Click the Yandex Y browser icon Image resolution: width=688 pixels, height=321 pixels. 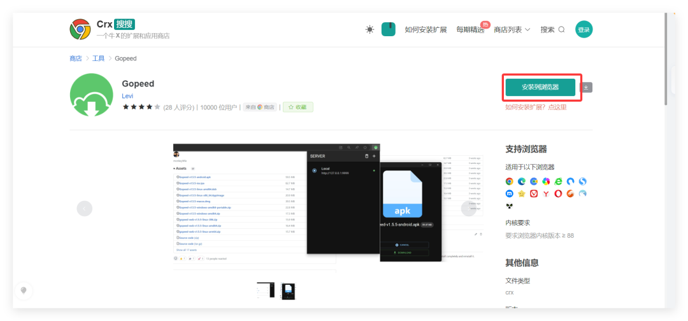[x=546, y=194]
